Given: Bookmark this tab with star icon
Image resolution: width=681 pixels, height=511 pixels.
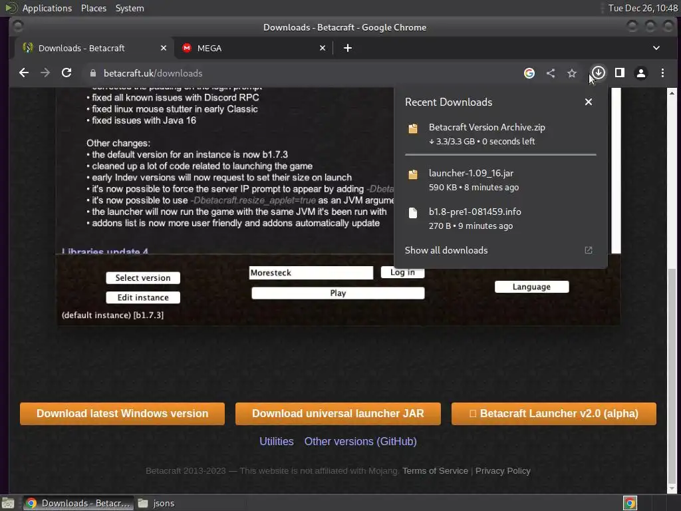Looking at the screenshot, I should 572,73.
